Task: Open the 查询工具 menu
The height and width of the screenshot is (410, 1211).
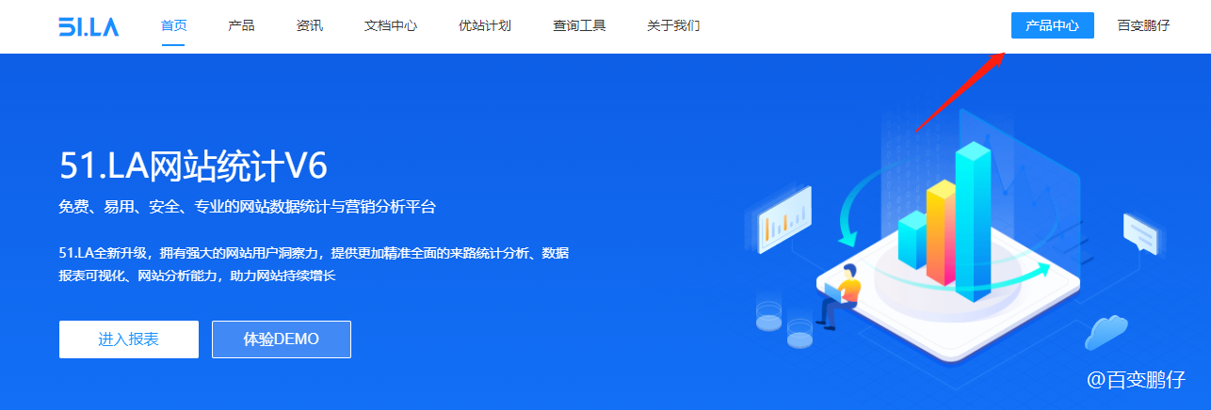Action: (x=579, y=26)
